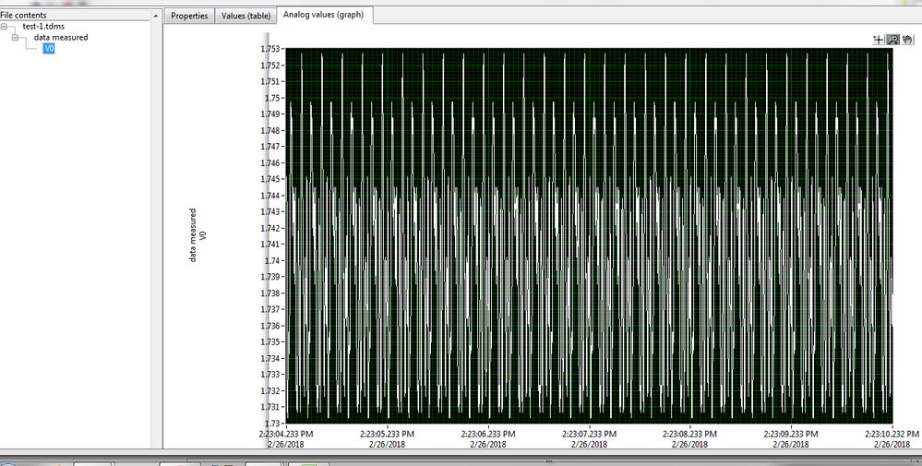The width and height of the screenshot is (922, 466).
Task: Collapse the test-1.tdms tree node
Action: (4, 27)
